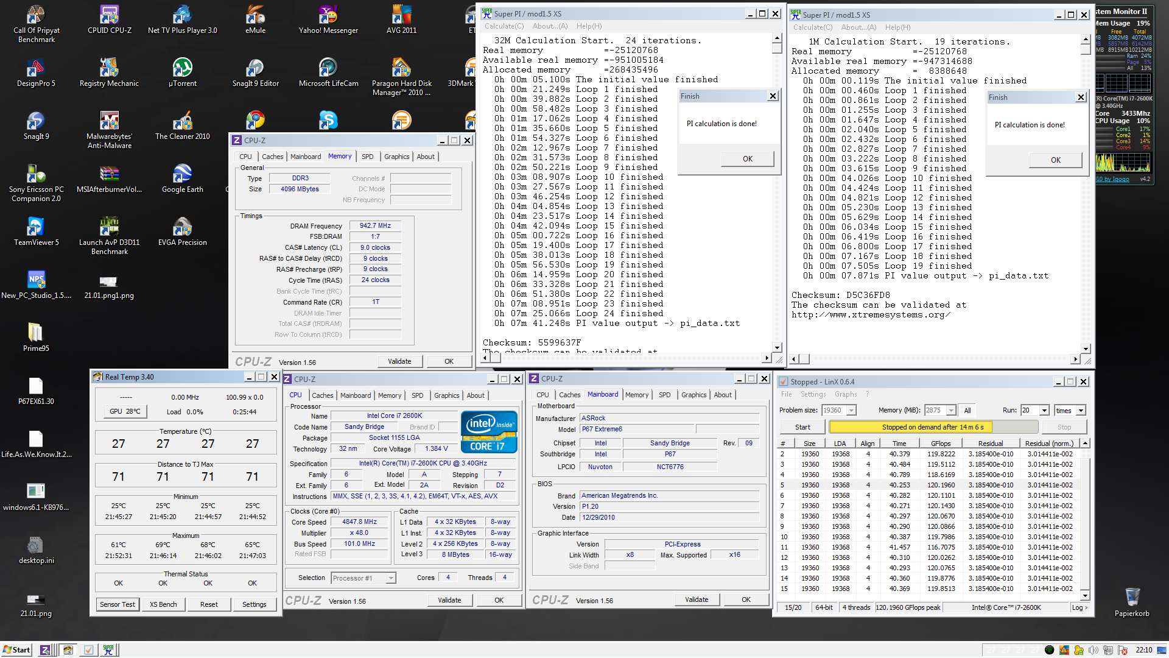Click the Windows Start button

click(16, 650)
